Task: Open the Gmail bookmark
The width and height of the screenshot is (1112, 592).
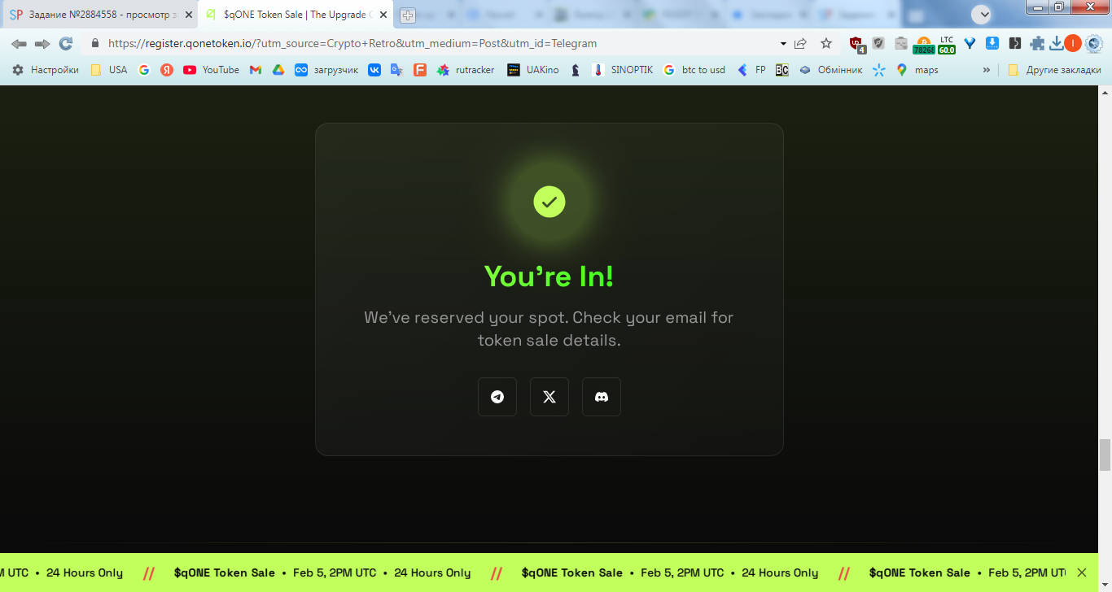Action: tap(256, 70)
